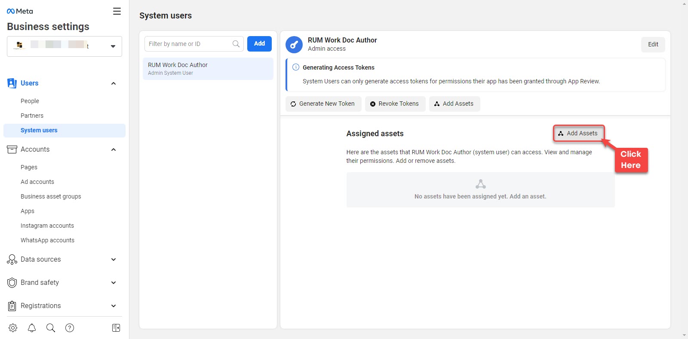This screenshot has height=339, width=688.
Task: Click the business logo in account selector
Action: tap(19, 45)
